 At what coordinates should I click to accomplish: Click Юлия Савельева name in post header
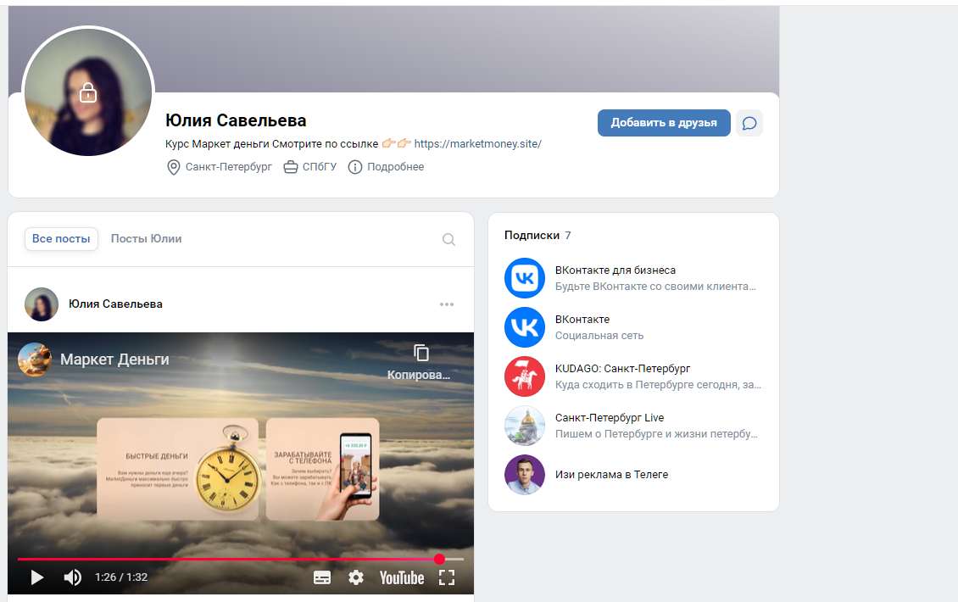tap(115, 304)
